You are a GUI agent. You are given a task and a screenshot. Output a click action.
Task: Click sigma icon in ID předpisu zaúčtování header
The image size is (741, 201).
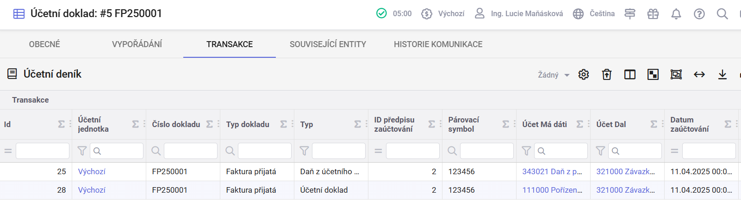click(431, 124)
